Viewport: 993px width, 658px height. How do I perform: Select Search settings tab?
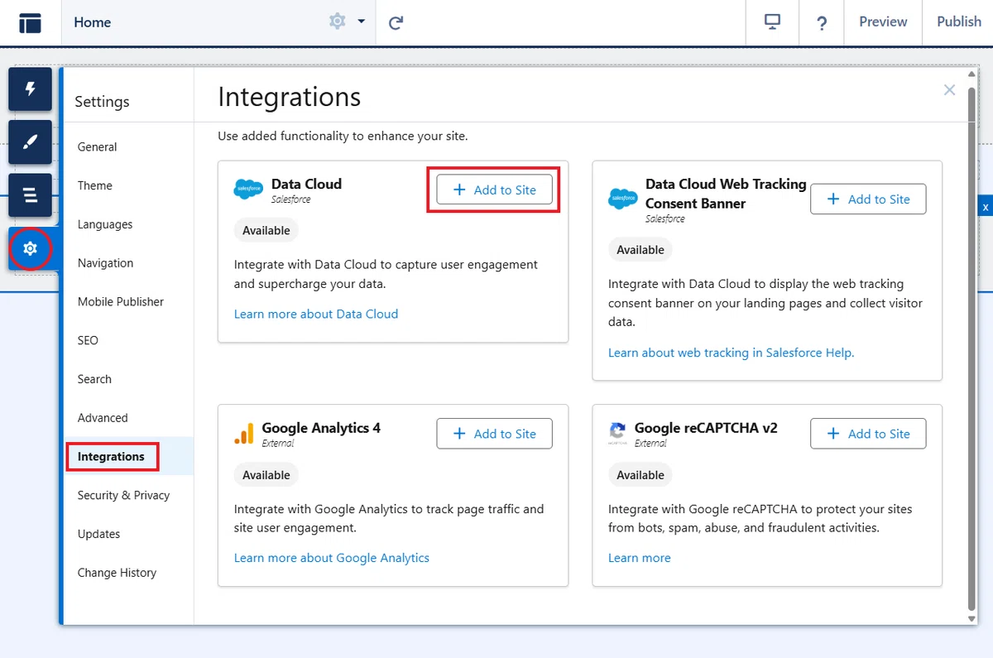tap(129, 379)
